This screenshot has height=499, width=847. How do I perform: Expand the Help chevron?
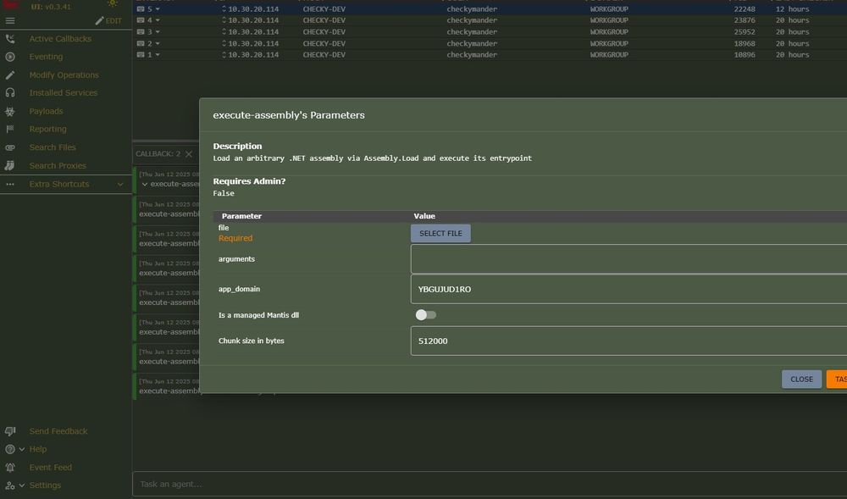(x=22, y=449)
